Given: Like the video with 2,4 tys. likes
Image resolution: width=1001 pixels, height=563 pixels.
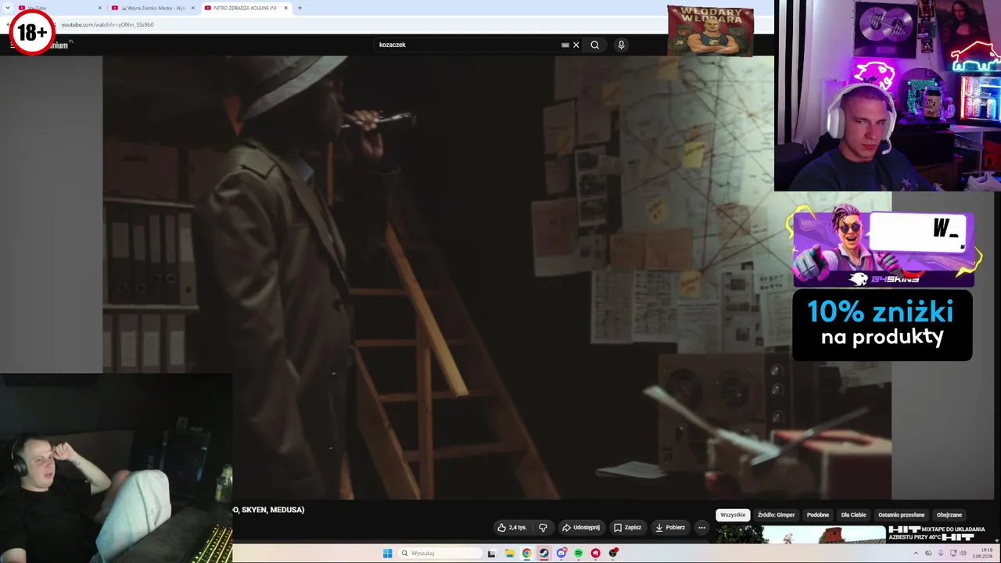Looking at the screenshot, I should [x=512, y=528].
